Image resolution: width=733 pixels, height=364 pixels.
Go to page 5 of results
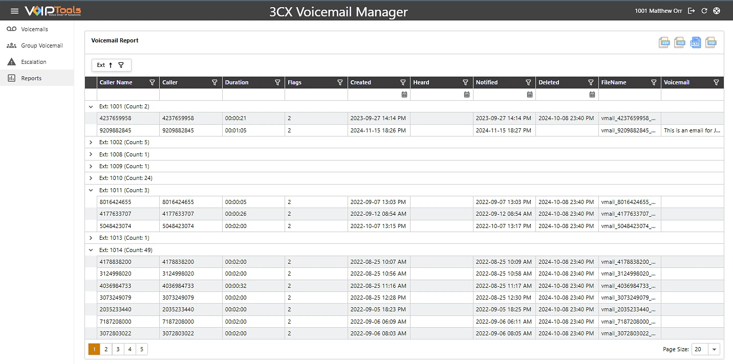click(x=142, y=349)
